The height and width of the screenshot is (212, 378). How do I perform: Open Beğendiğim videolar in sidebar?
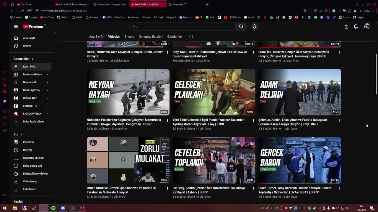(31, 174)
